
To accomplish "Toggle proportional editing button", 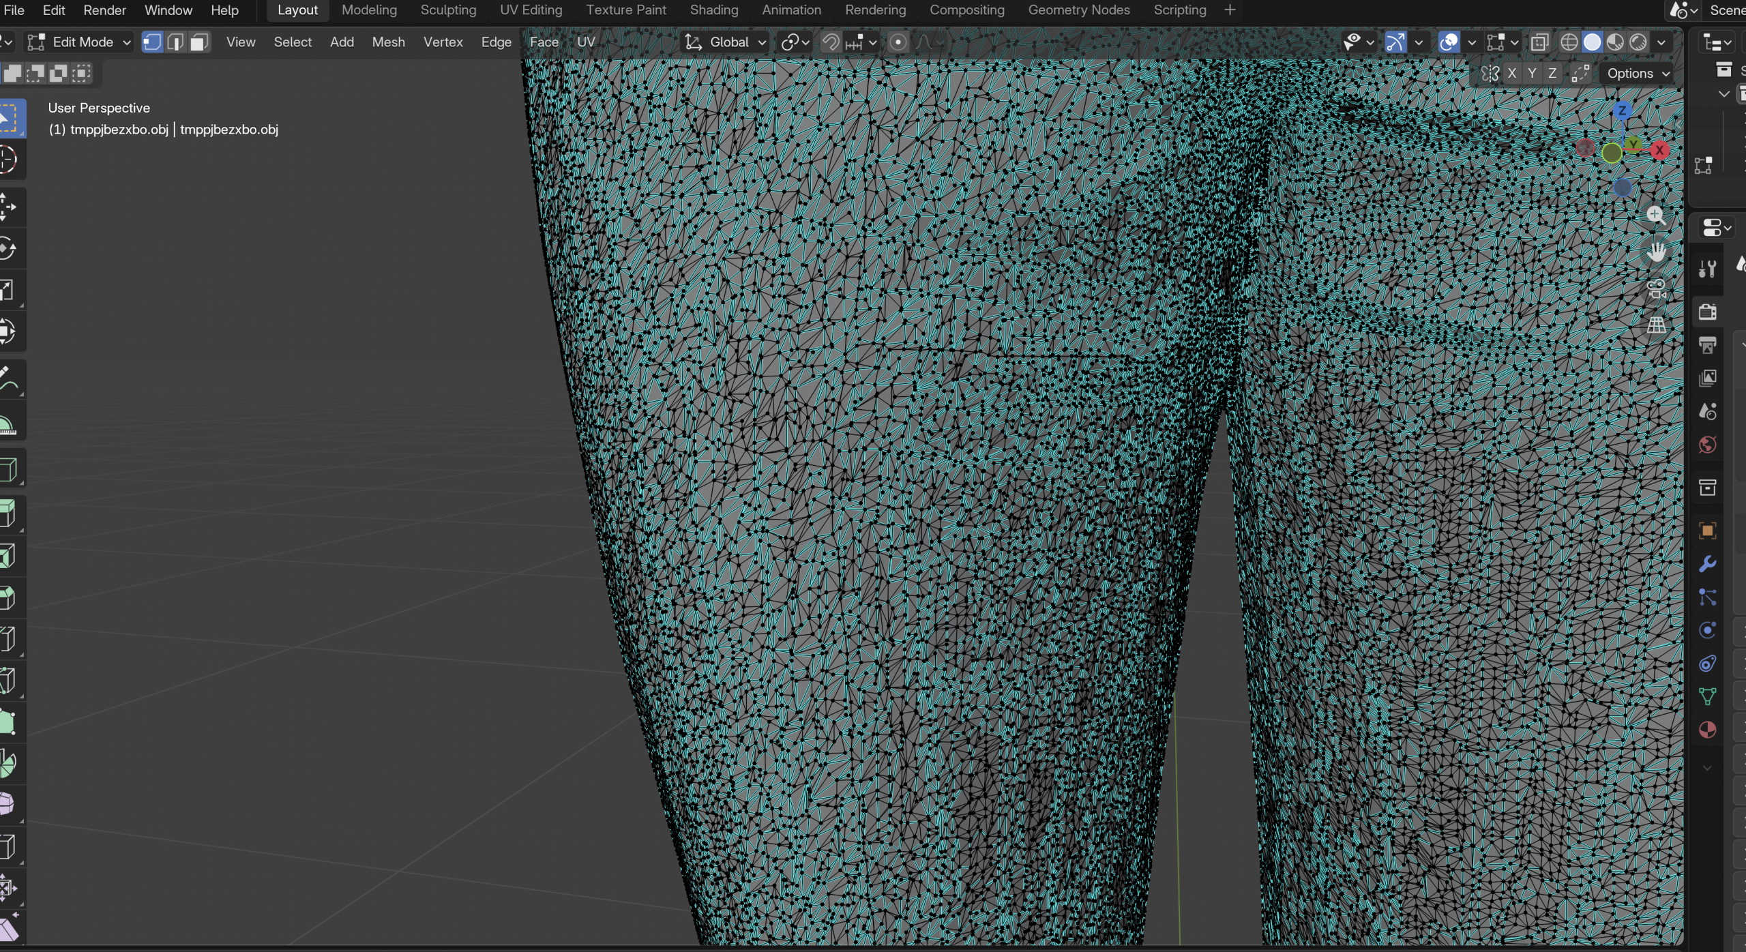I will pos(898,42).
